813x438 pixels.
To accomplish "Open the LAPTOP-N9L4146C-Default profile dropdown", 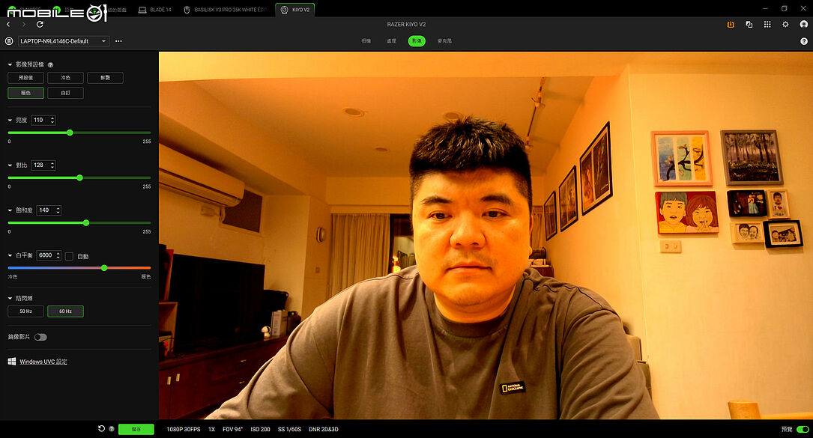I will click(x=64, y=41).
